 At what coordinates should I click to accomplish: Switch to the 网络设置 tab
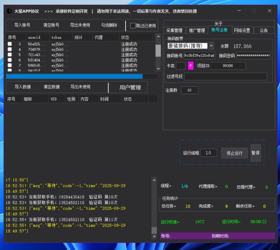click(242, 30)
